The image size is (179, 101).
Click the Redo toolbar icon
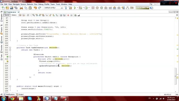pyautogui.click(x=40, y=8)
